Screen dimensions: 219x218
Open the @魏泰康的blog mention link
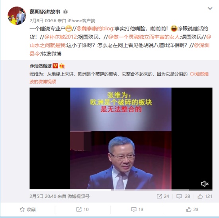click(95, 29)
